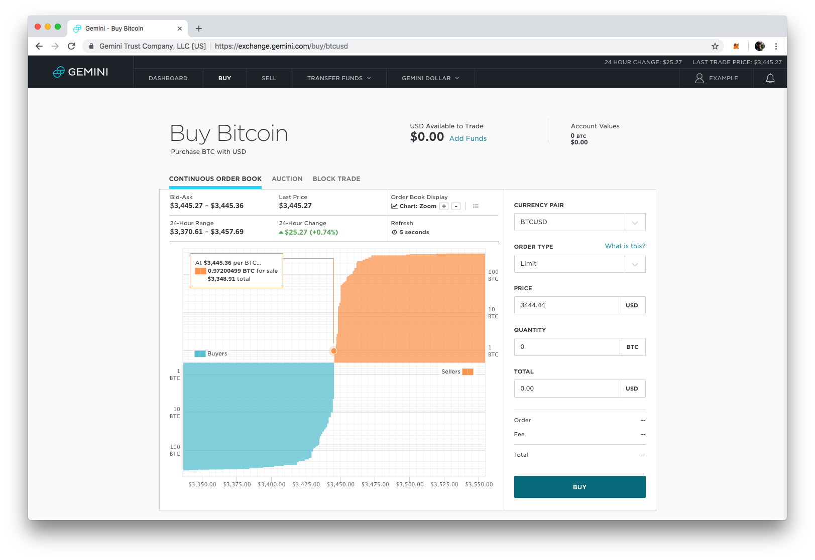Screen dimensions: 815x560
Task: Click the '$25.27 (+0.74%)' change value
Action: [x=311, y=232]
